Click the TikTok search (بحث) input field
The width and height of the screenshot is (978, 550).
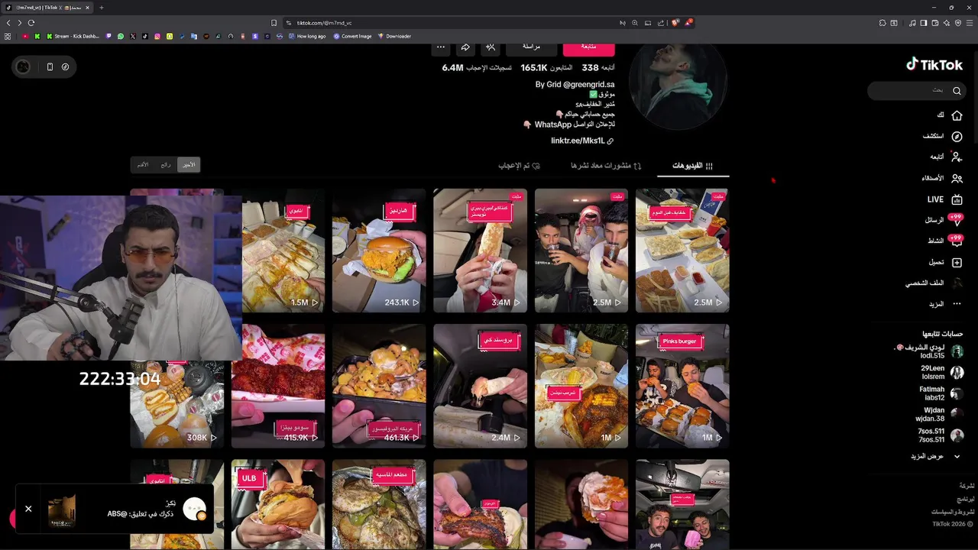click(916, 91)
